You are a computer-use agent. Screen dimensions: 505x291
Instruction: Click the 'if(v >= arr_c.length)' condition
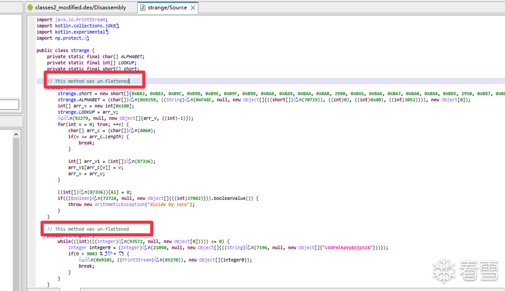(x=98, y=136)
